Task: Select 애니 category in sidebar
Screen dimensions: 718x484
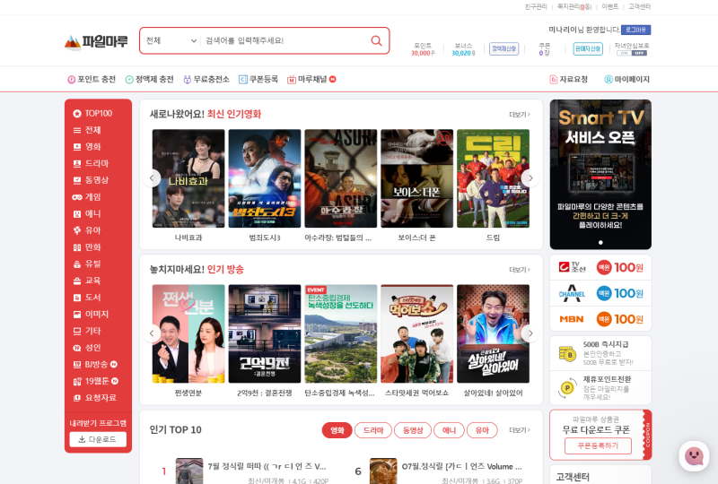Action: click(87, 213)
